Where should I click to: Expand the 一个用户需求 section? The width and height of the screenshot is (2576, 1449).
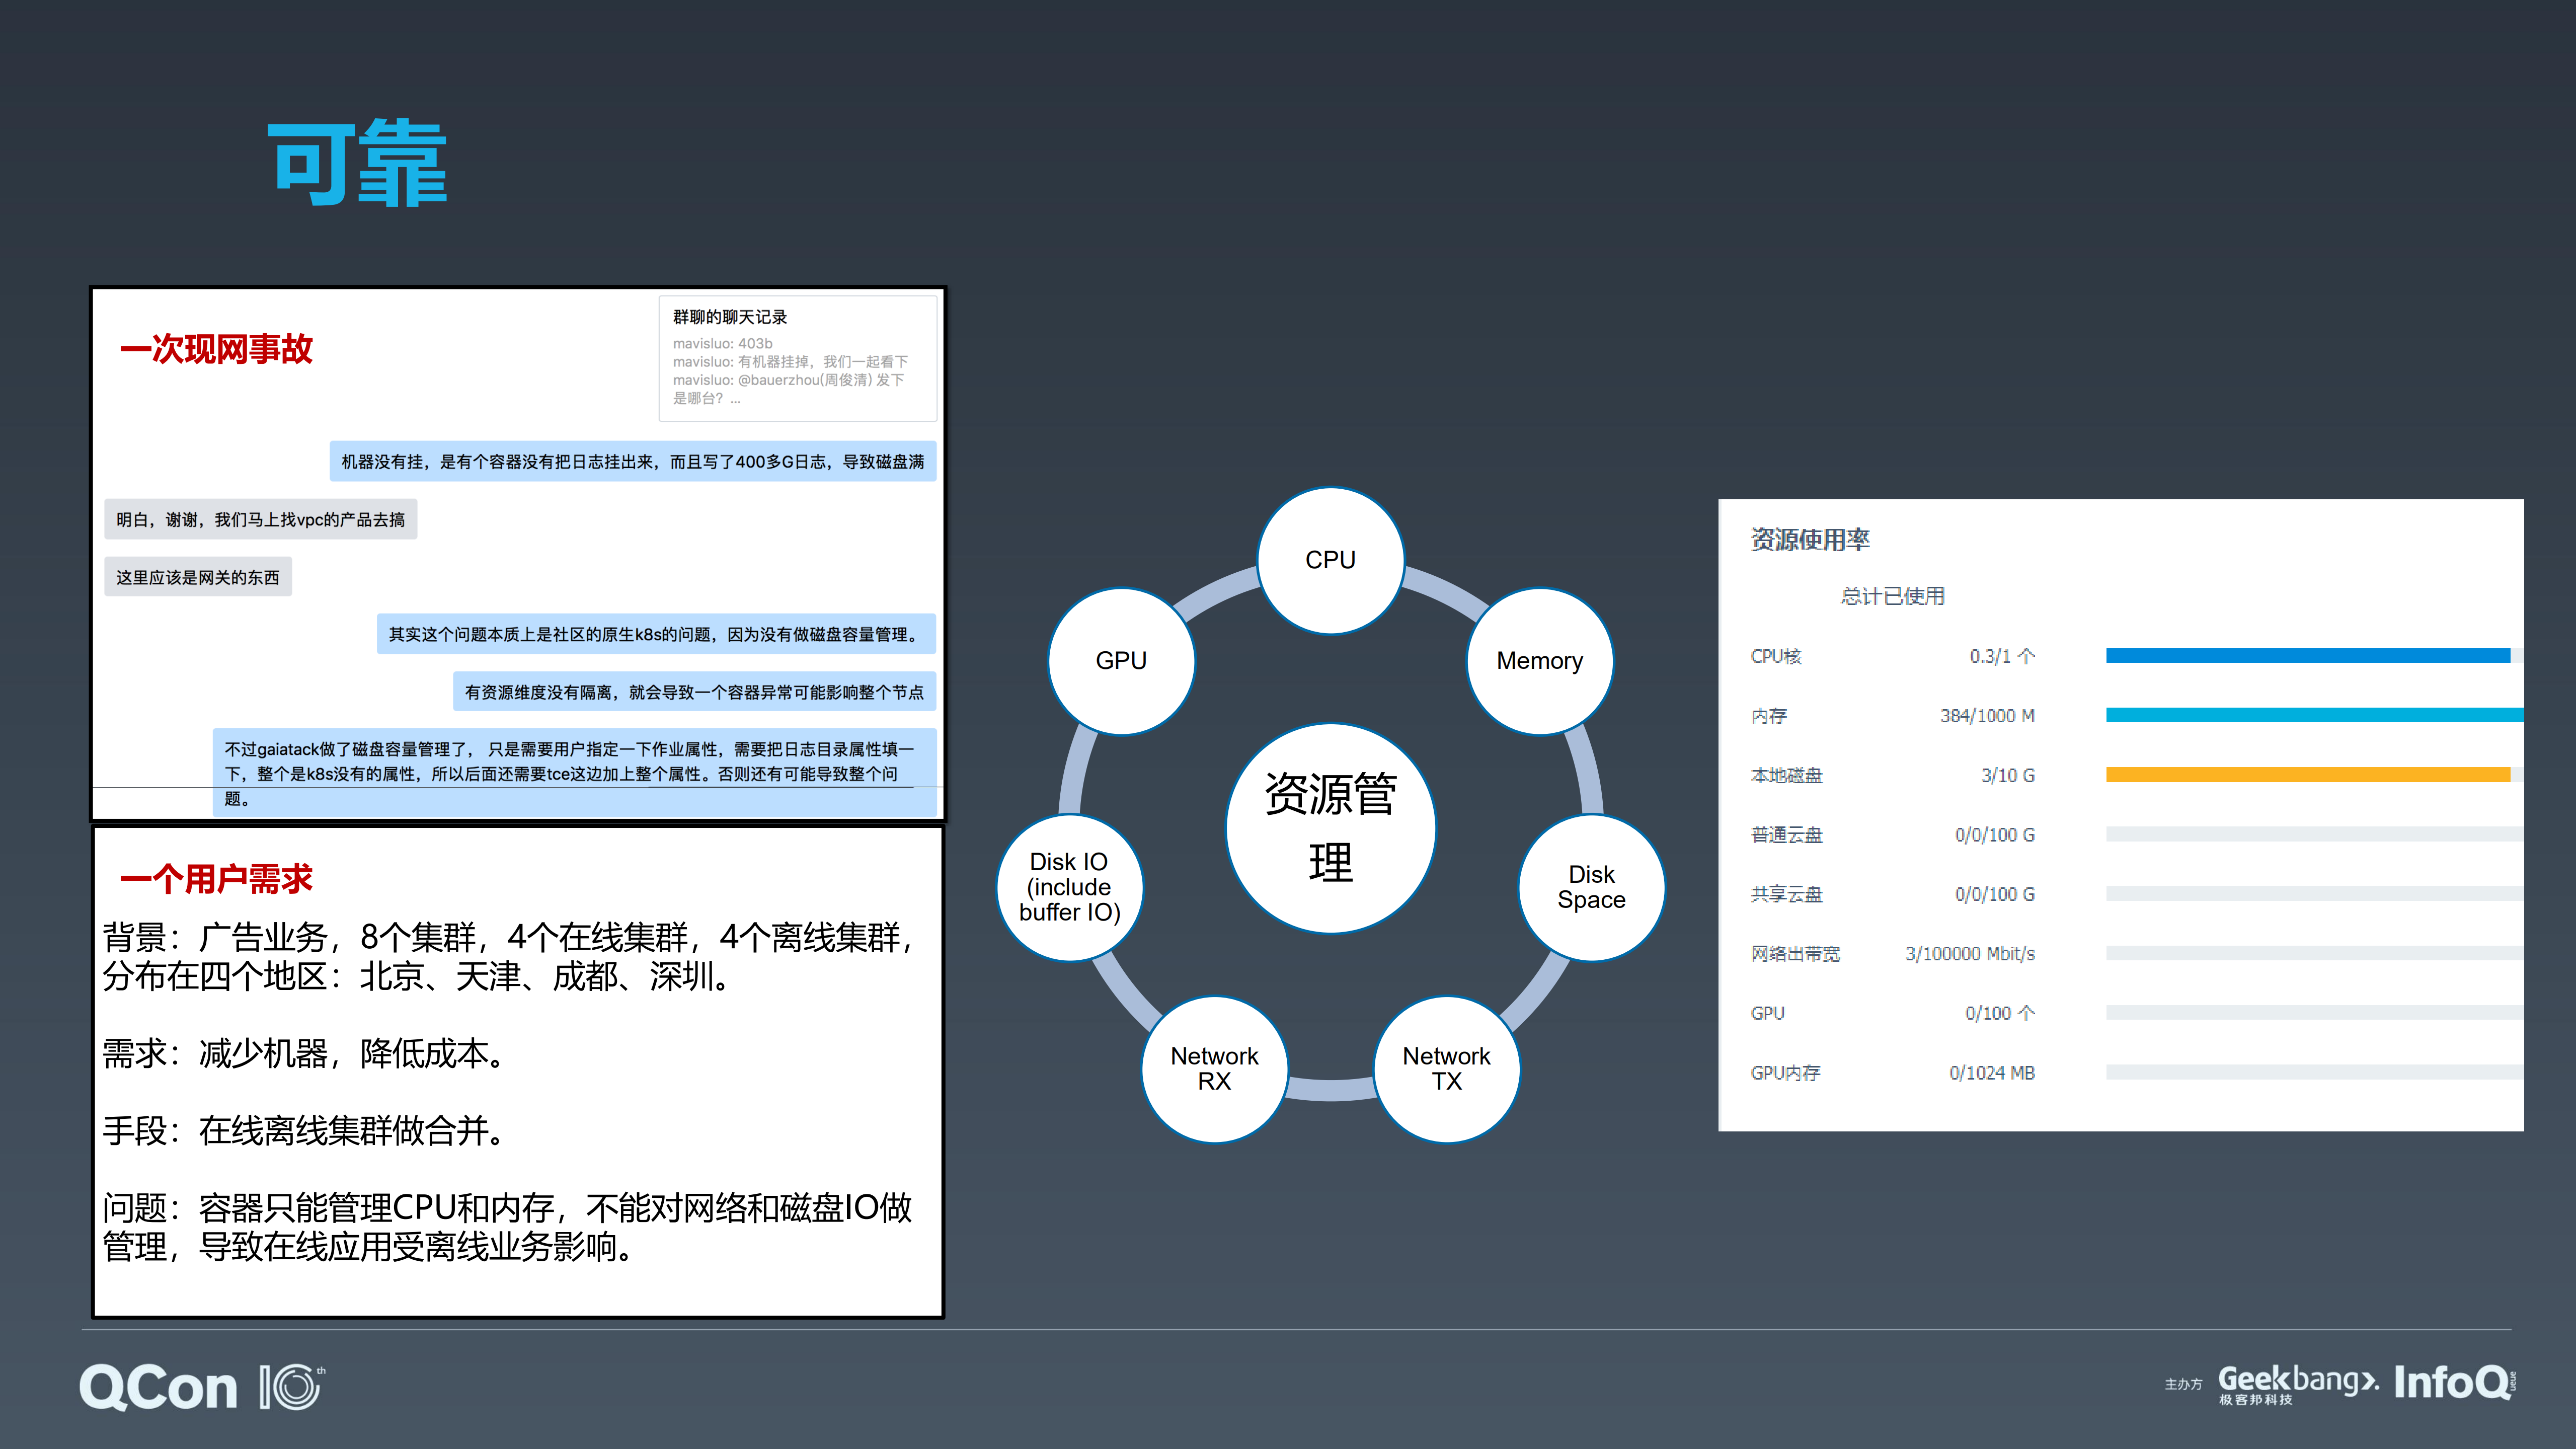(x=218, y=880)
